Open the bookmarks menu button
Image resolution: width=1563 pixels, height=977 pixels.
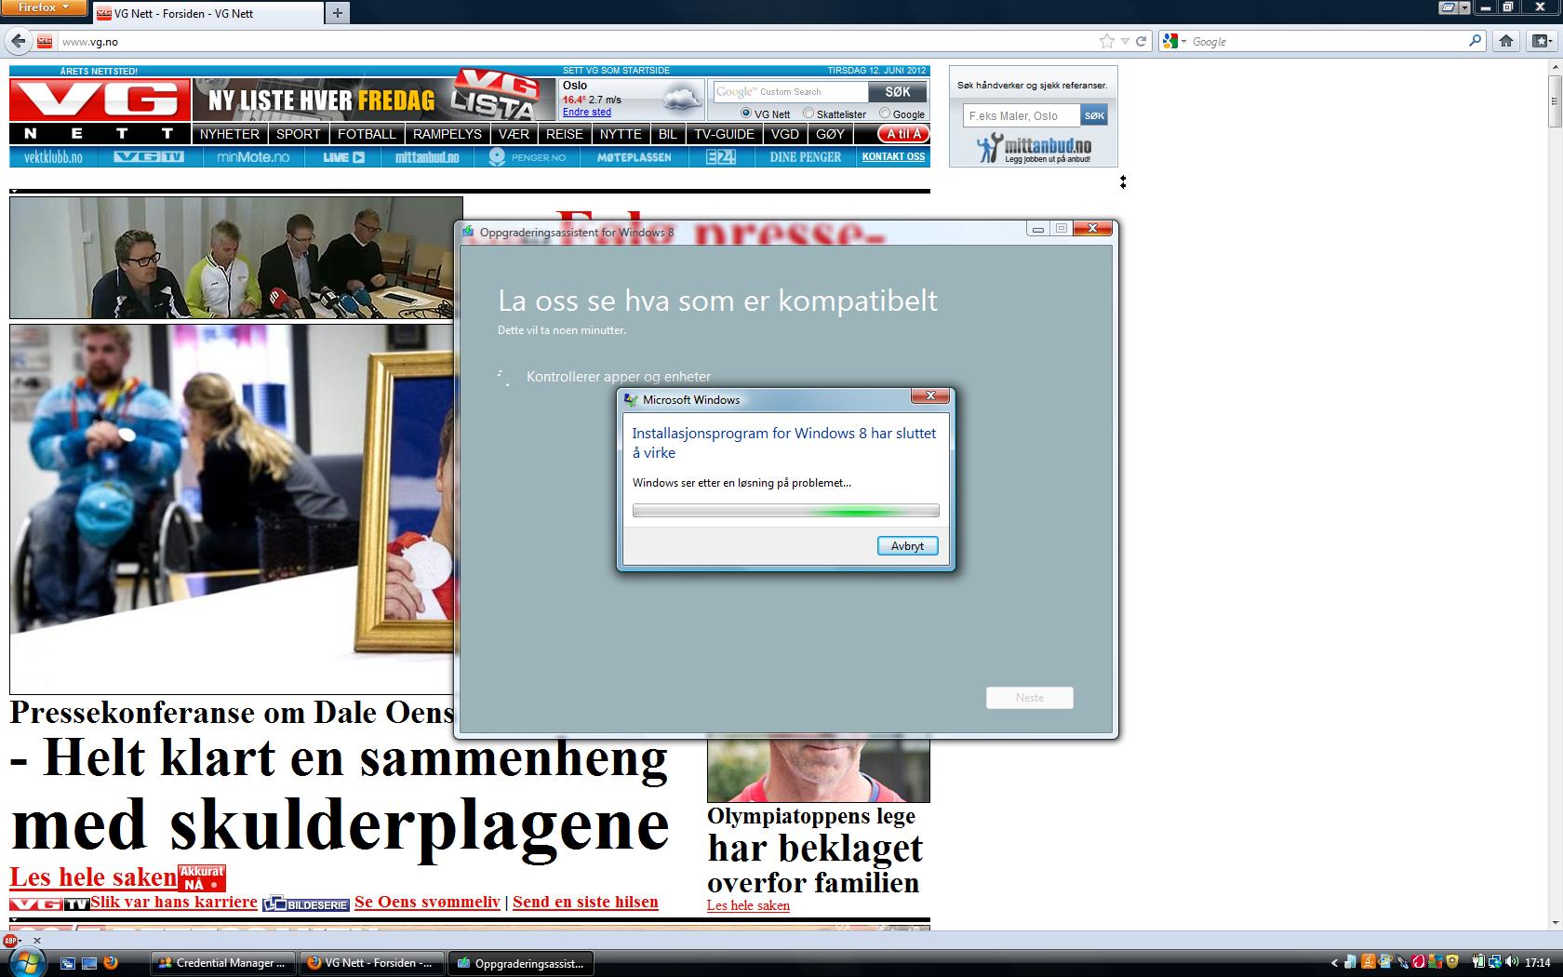point(1543,41)
